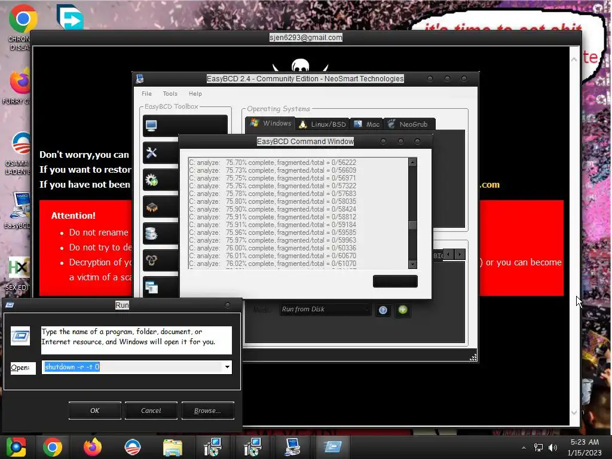Open Firefox from the taskbar
612x459 pixels.
pyautogui.click(x=93, y=447)
